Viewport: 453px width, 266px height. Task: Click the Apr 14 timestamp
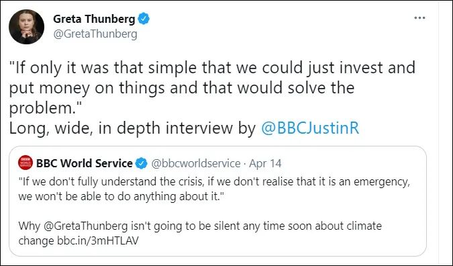point(265,164)
